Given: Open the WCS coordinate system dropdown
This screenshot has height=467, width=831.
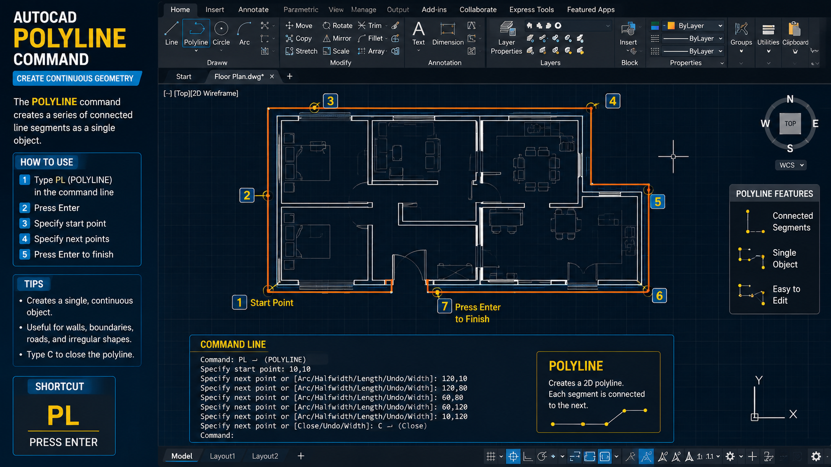Looking at the screenshot, I should (791, 165).
